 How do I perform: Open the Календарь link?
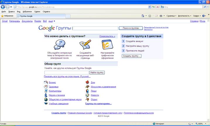(x=15, y=21)
